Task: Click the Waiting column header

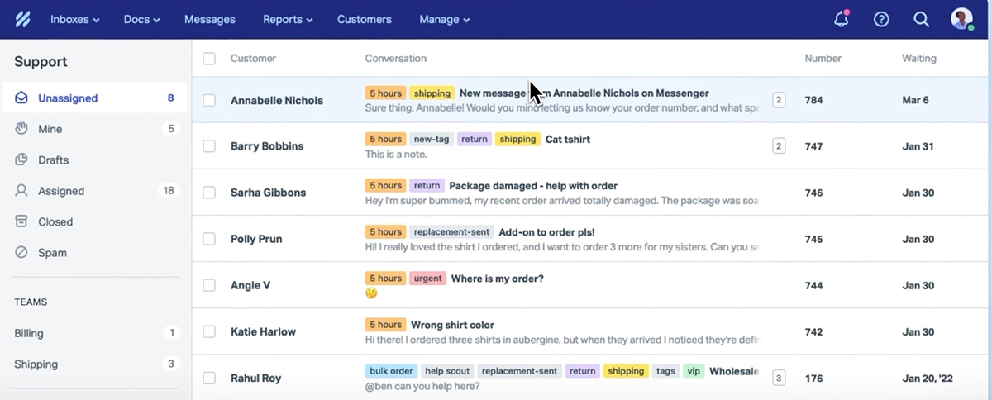Action: (919, 59)
